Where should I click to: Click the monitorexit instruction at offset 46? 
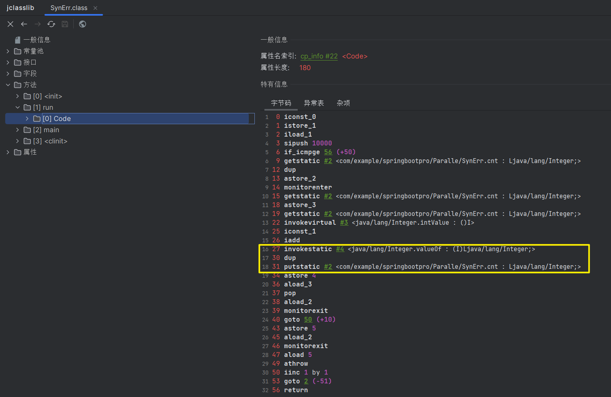click(x=306, y=346)
